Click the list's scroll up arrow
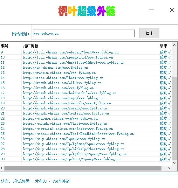This screenshot has width=178, height=188. click(x=174, y=45)
